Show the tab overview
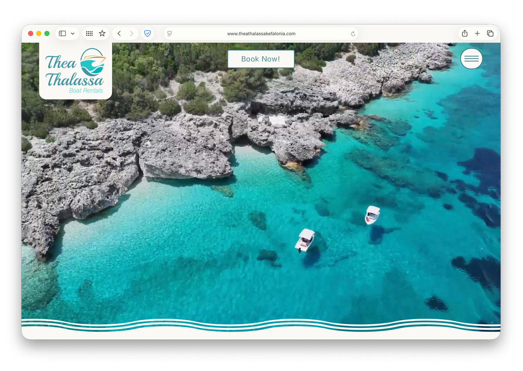The height and width of the screenshot is (371, 523). [x=490, y=34]
